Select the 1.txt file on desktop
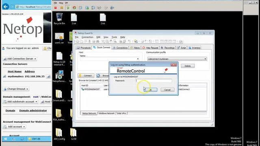Image resolution: width=260 pixels, height=146 pixels. 74,19
